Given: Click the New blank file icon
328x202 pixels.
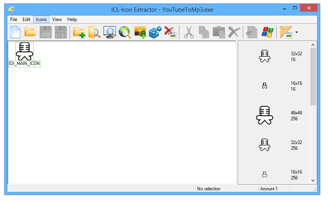Looking at the screenshot, I should [16, 32].
